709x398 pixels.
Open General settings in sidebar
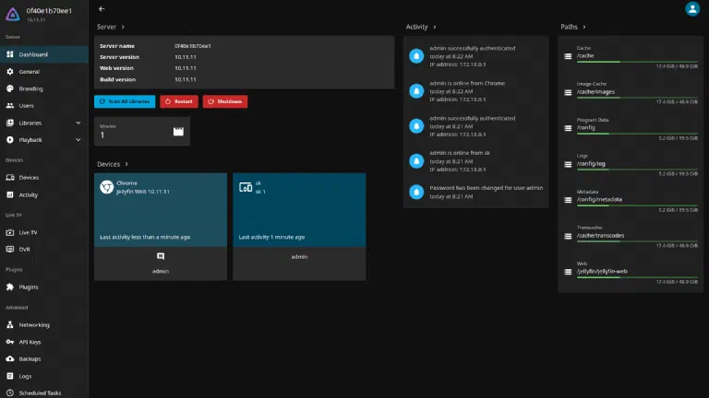pos(44,71)
